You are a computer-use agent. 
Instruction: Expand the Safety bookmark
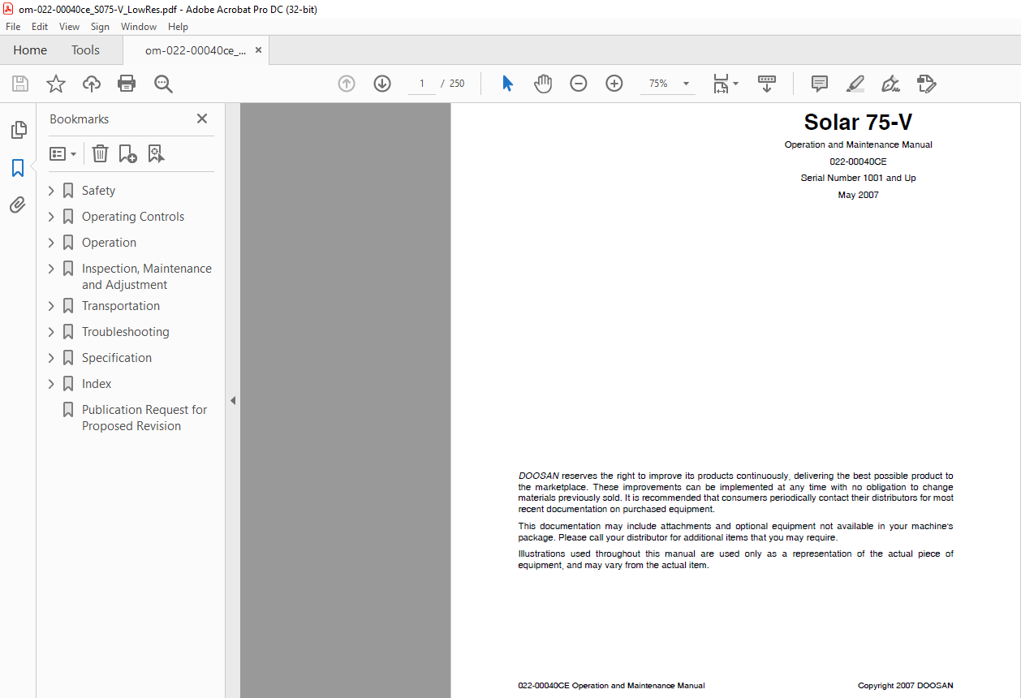(51, 191)
